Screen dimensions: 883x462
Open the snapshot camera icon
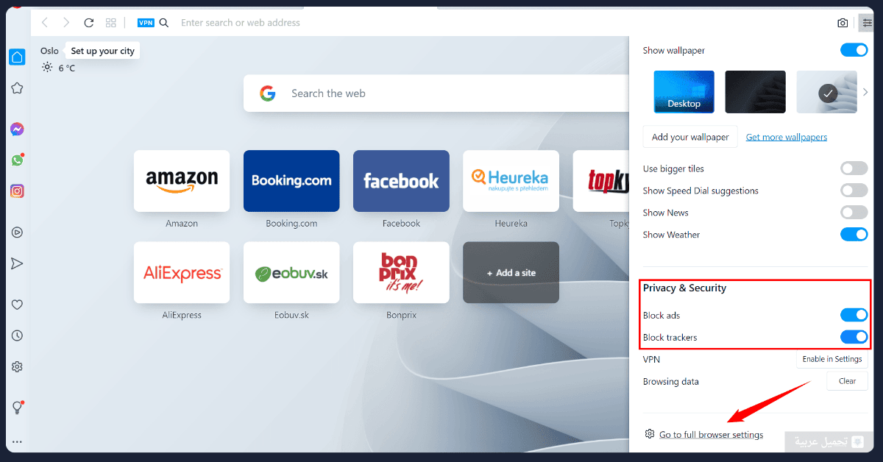tap(843, 23)
